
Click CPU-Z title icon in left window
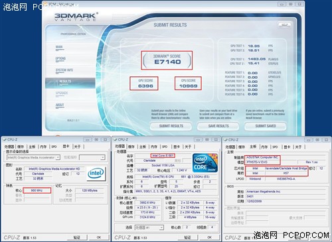tap(4, 139)
